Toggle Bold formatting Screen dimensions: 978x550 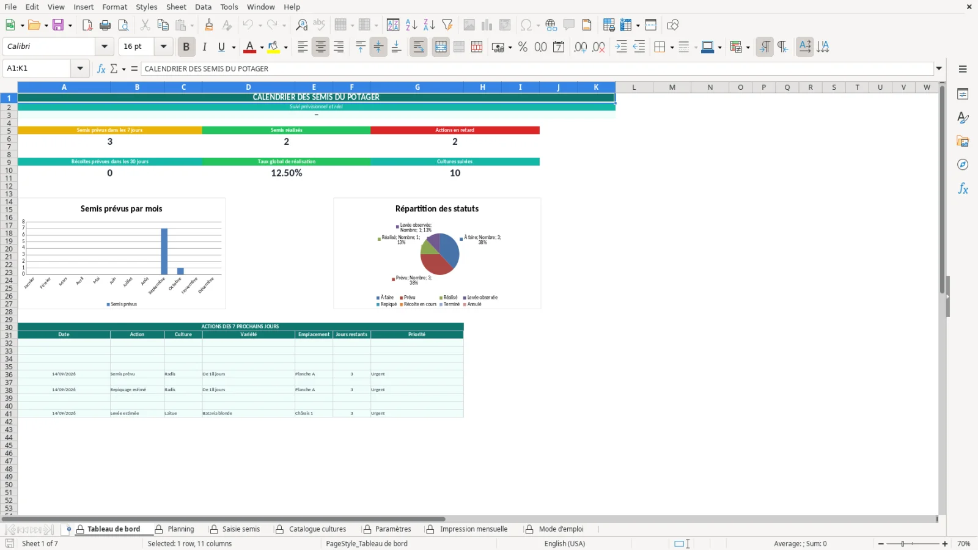[x=186, y=47]
